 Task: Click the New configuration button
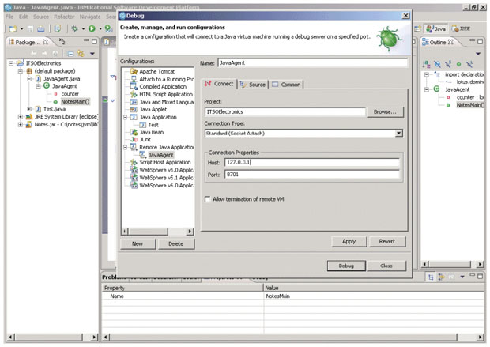pos(138,243)
